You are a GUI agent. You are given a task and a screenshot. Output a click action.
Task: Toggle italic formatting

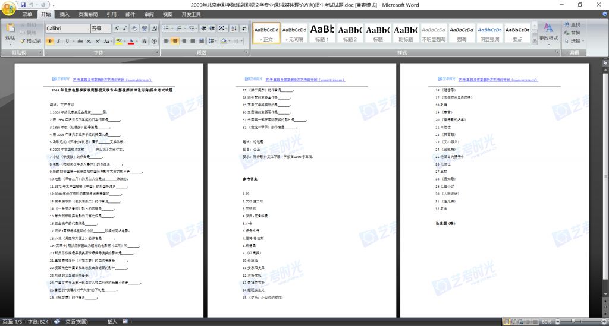tap(59, 41)
